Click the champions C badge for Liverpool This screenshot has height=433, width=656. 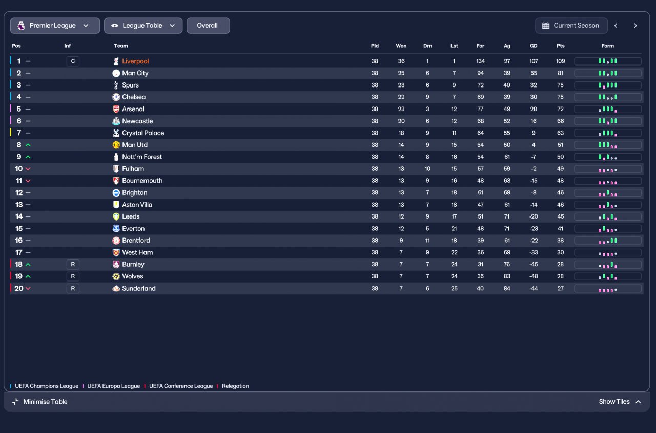73,61
